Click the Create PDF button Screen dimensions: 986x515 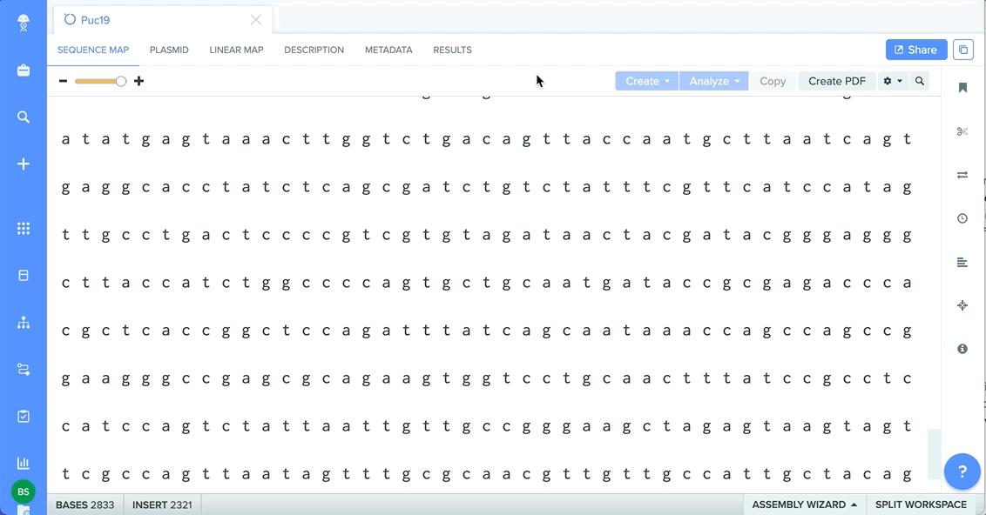837,81
